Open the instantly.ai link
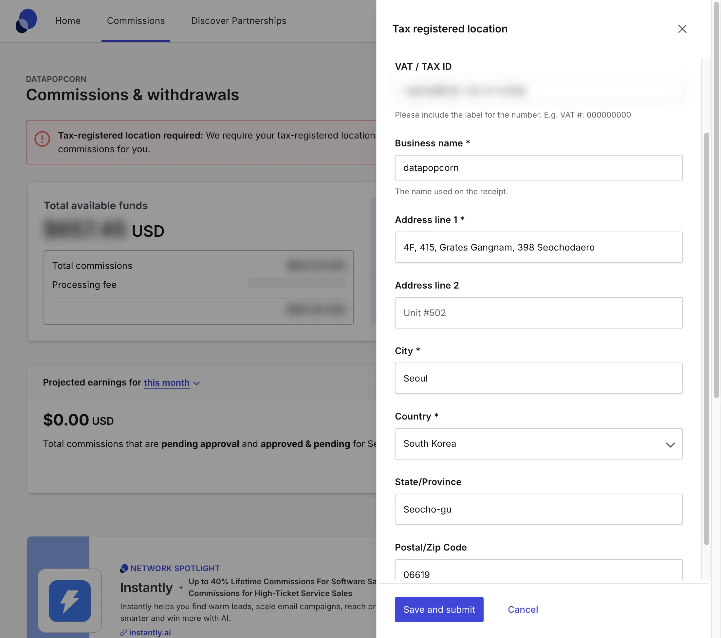This screenshot has height=638, width=721. (150, 633)
